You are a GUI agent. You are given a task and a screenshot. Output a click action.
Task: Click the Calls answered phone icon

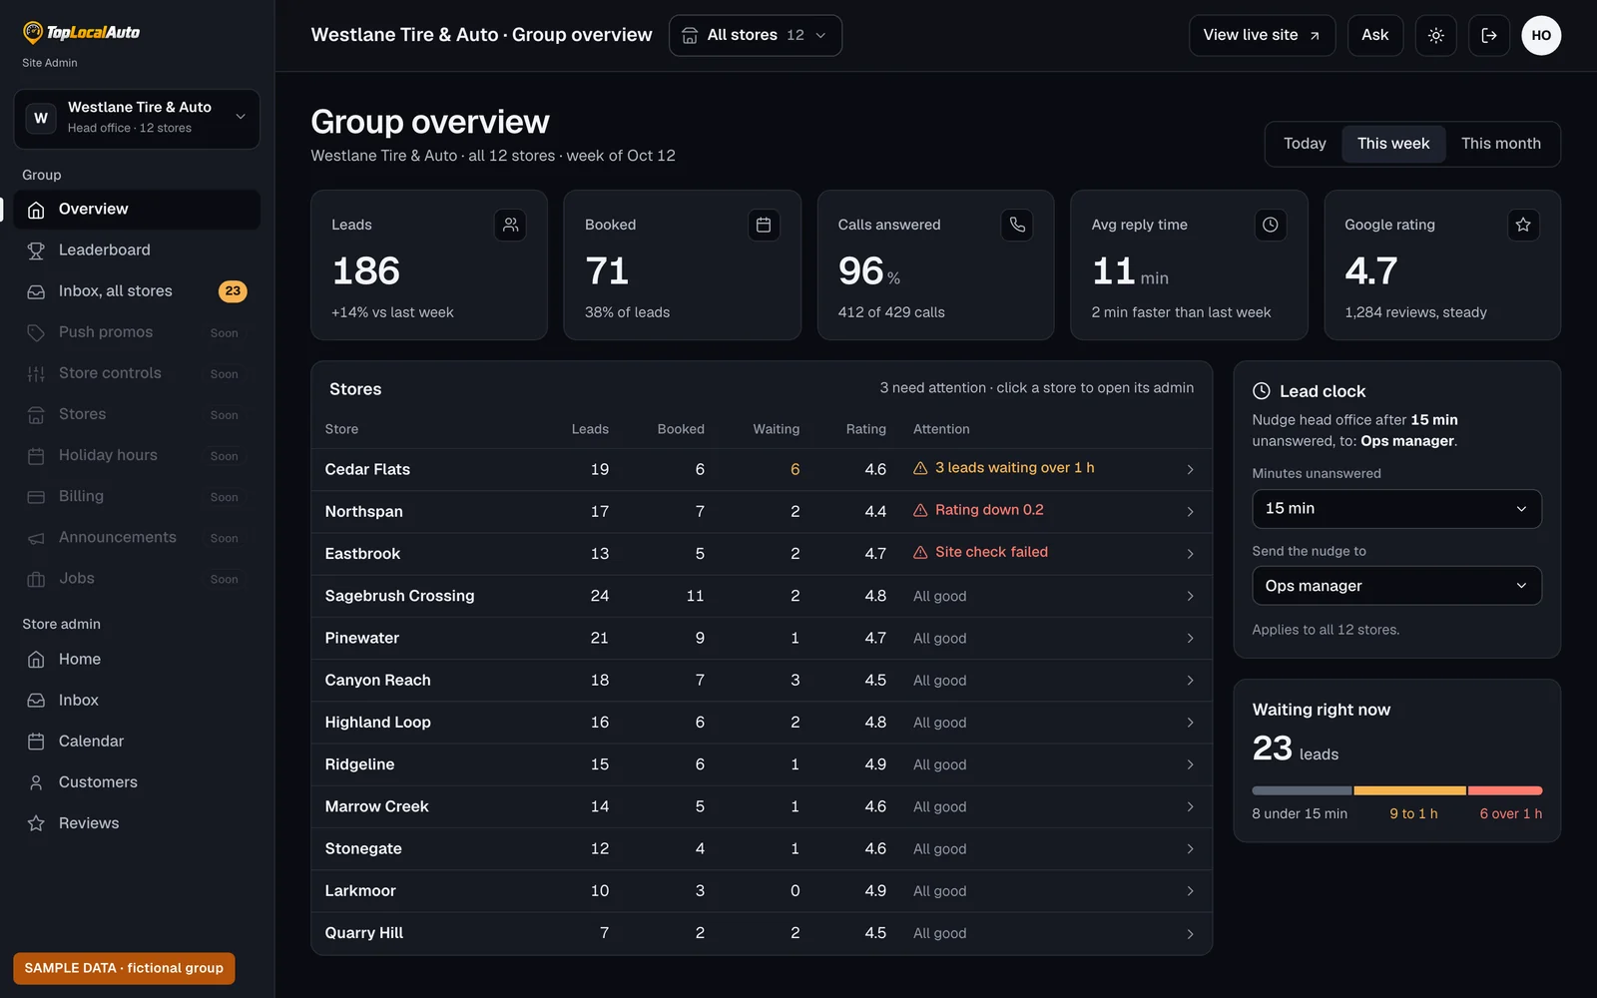coord(1016,225)
